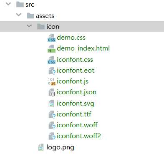Click the unknown-type icon beside iconfont.ttf

point(52,114)
